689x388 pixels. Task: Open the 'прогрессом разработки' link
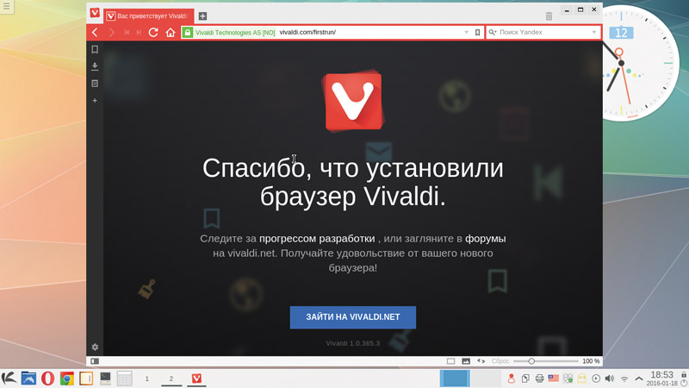317,239
